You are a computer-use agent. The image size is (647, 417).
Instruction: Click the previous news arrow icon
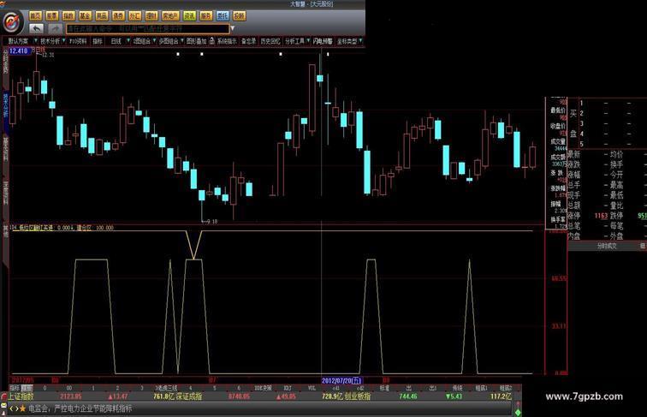click(11, 408)
